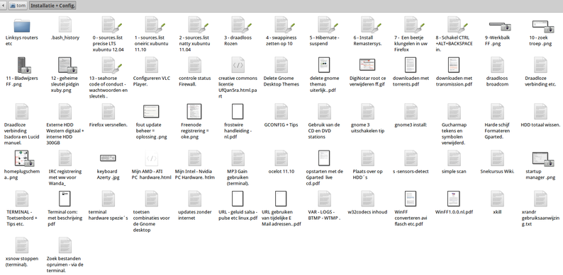Select opstarten met de Gparted live cd.pdf icon
This screenshot has width=563, height=275.
coord(324,158)
